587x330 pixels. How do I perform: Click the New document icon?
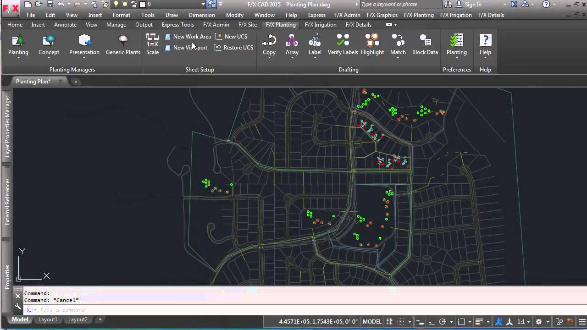(28, 4)
